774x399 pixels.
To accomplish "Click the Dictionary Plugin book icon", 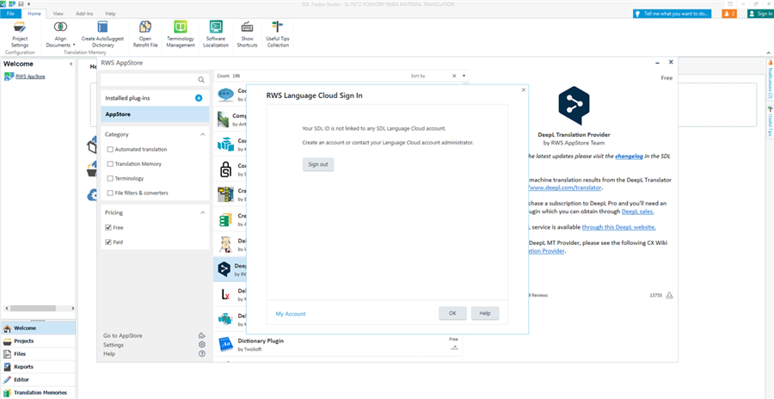I will (x=225, y=344).
